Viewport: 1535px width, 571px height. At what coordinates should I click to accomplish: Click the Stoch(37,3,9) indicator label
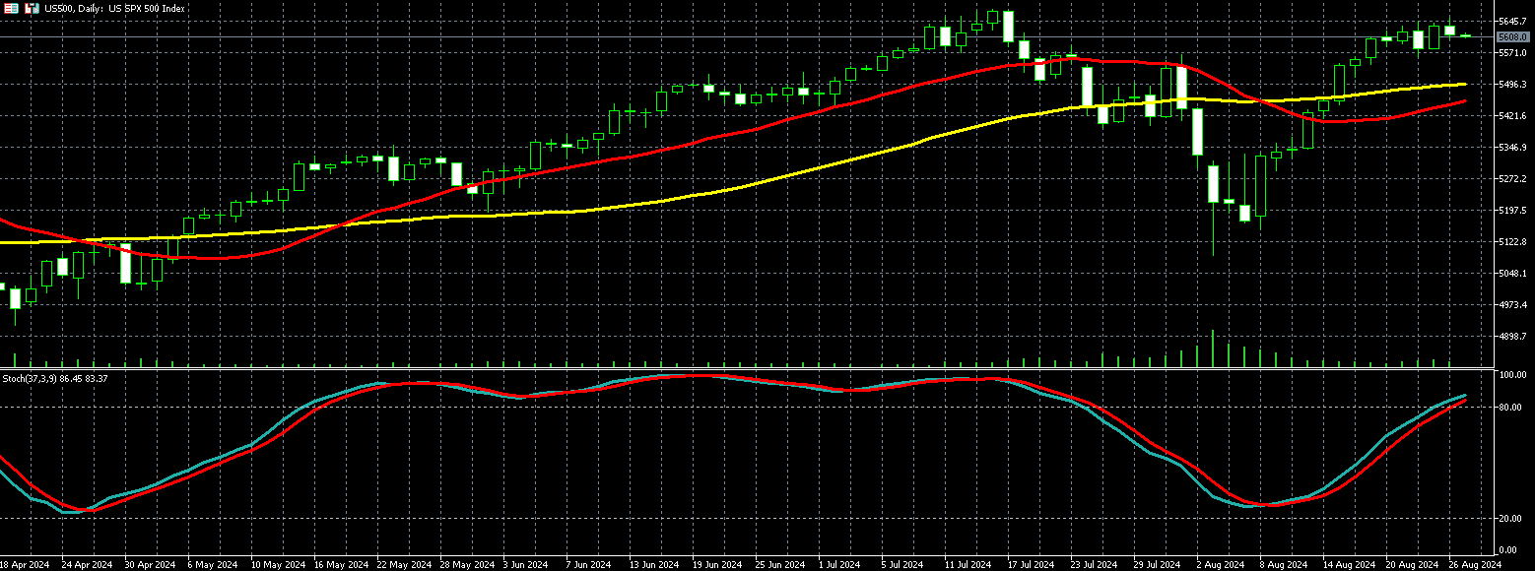tap(55, 378)
